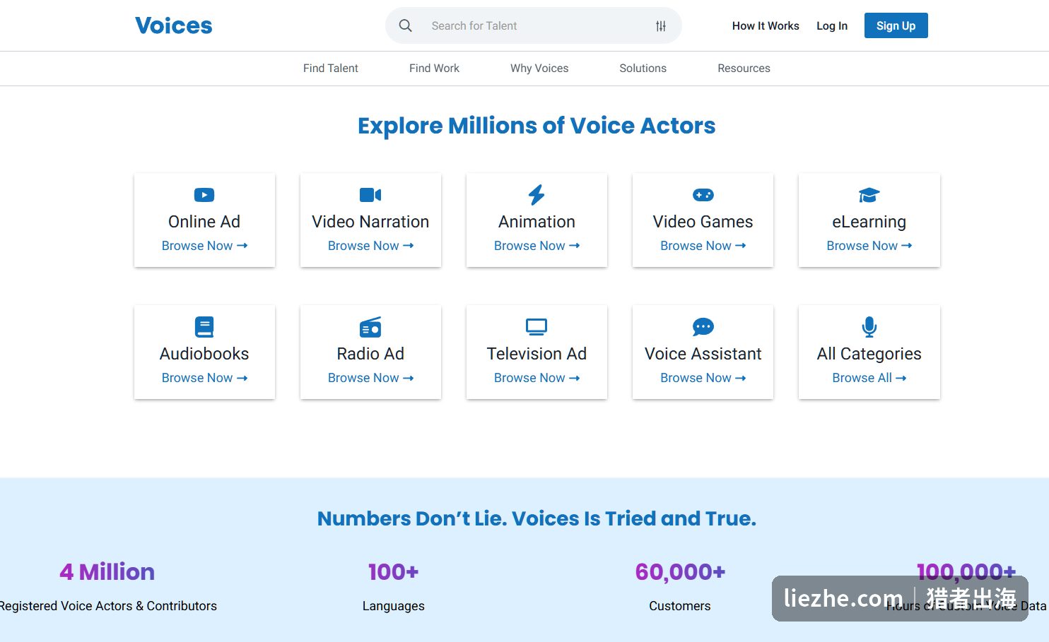Click the Audiobooks book icon
Screen dimensions: 1049x642
pos(204,327)
